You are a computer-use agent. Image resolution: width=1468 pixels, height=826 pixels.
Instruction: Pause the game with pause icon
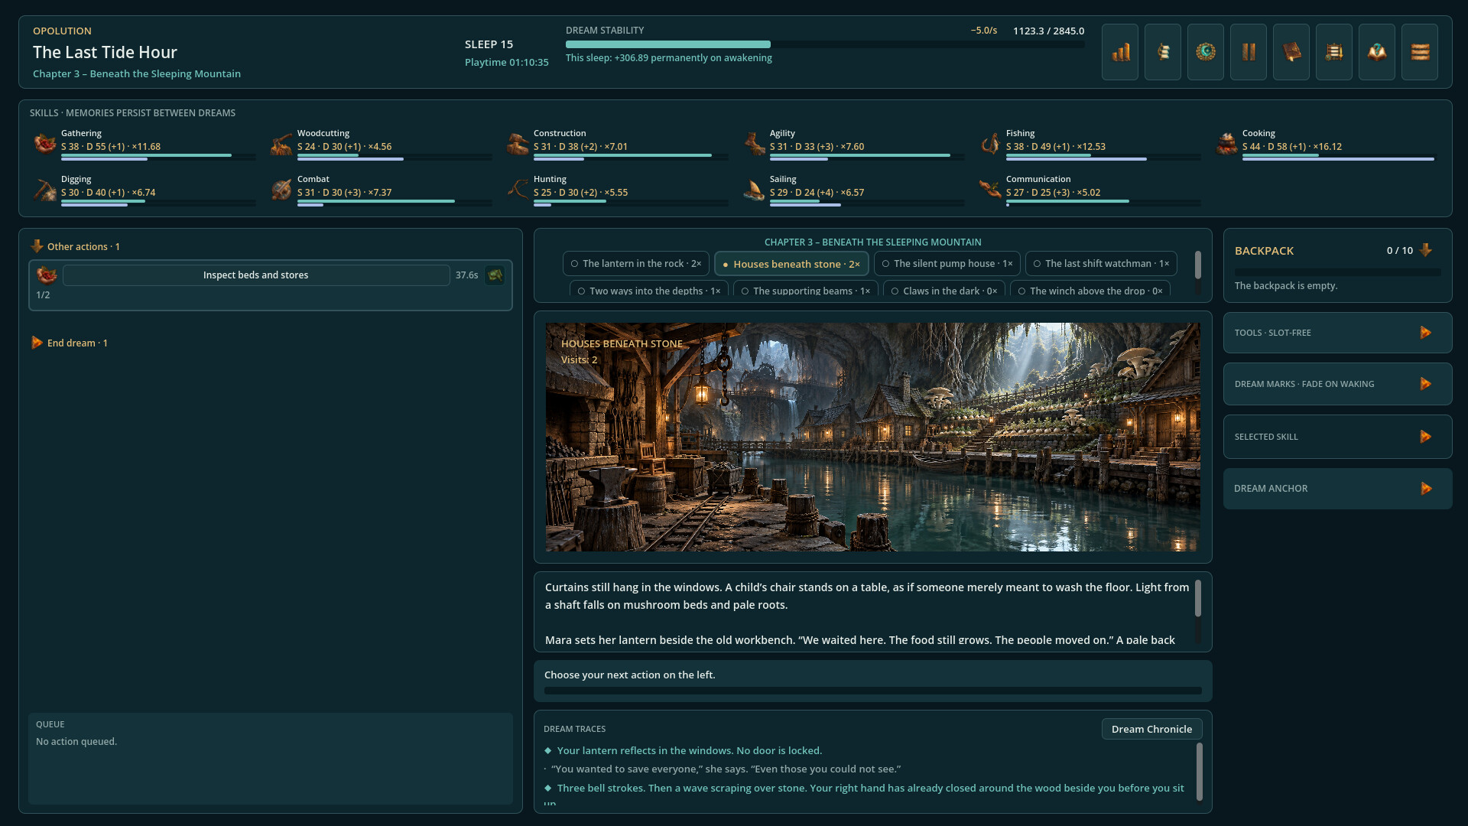click(1249, 52)
